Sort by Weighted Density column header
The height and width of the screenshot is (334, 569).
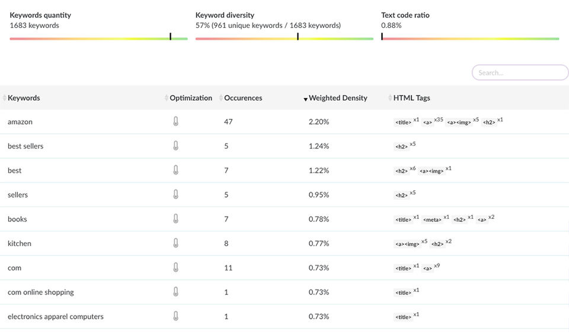pos(337,98)
